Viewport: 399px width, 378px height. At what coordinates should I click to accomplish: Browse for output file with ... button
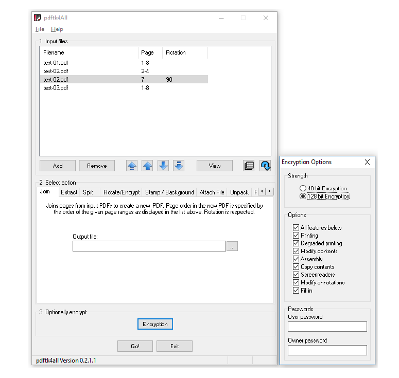pos(232,246)
